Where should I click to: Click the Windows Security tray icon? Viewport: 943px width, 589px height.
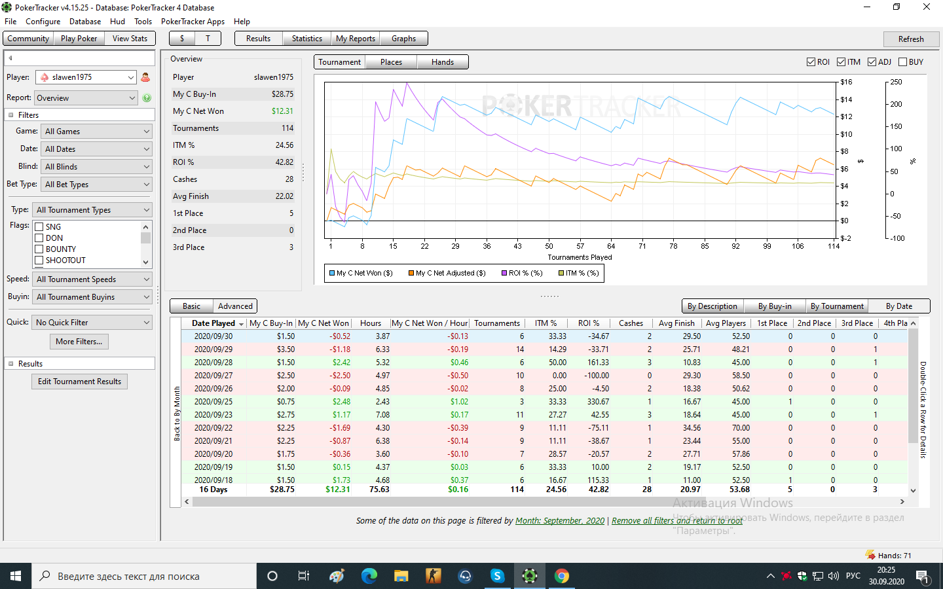click(802, 576)
